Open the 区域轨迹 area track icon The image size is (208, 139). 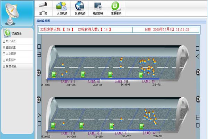[x=80, y=6]
